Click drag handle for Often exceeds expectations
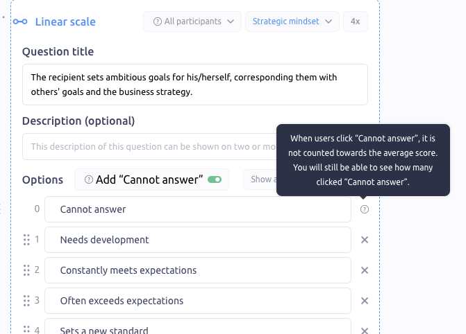This screenshot has height=334, width=466. pos(26,301)
